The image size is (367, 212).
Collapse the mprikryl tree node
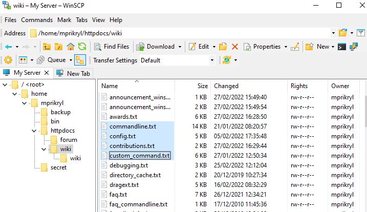point(24,103)
